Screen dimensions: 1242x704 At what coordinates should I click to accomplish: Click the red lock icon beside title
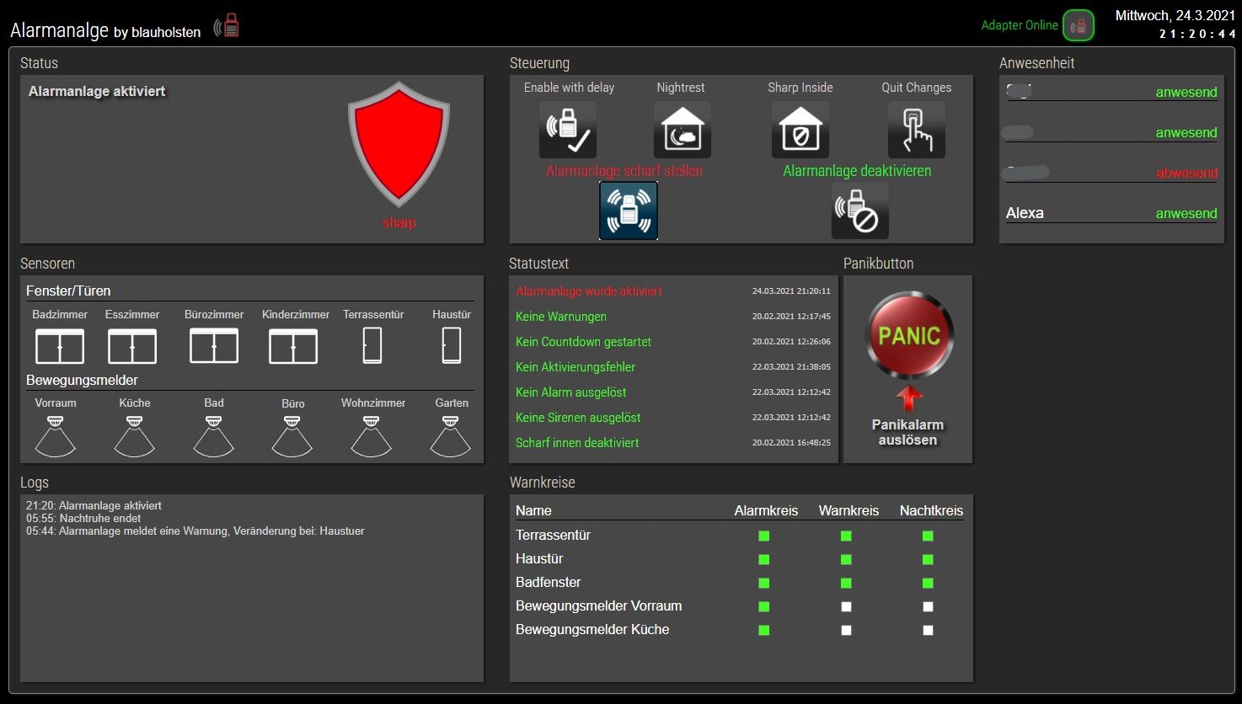(226, 26)
